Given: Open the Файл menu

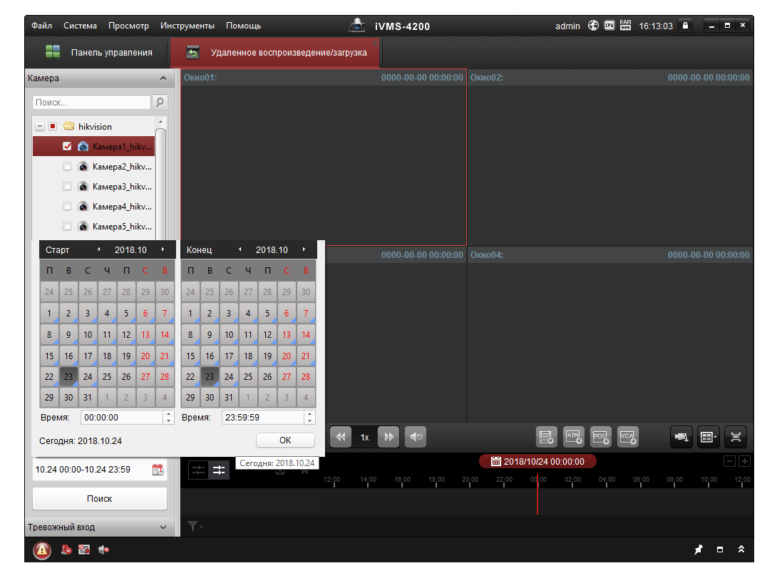Looking at the screenshot, I should (x=41, y=26).
